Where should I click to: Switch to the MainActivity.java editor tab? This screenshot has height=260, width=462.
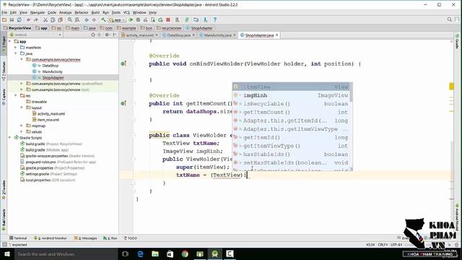click(217, 35)
